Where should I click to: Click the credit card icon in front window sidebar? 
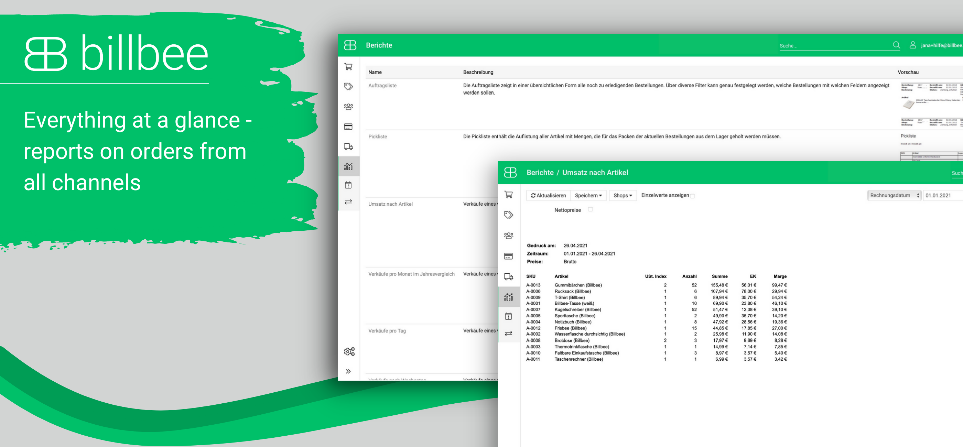click(x=508, y=257)
